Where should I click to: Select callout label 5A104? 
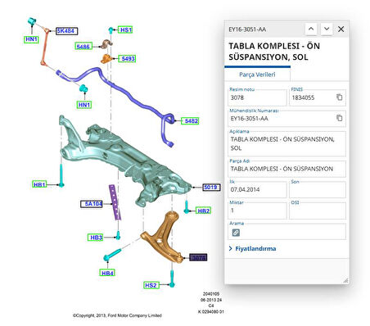92,204
